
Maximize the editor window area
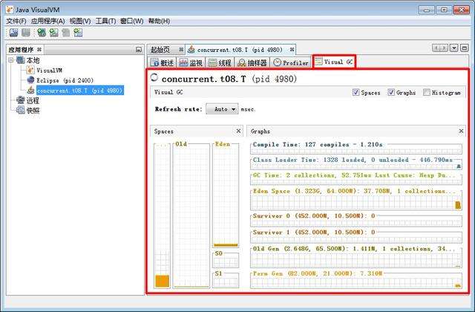[464, 48]
